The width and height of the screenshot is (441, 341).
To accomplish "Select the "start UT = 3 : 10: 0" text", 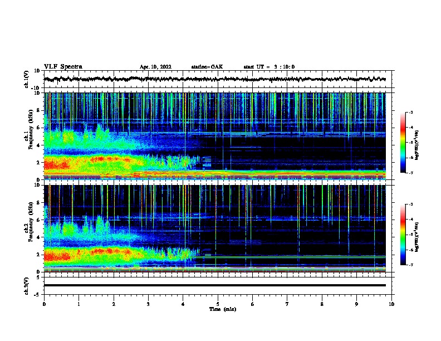I will 269,67.
